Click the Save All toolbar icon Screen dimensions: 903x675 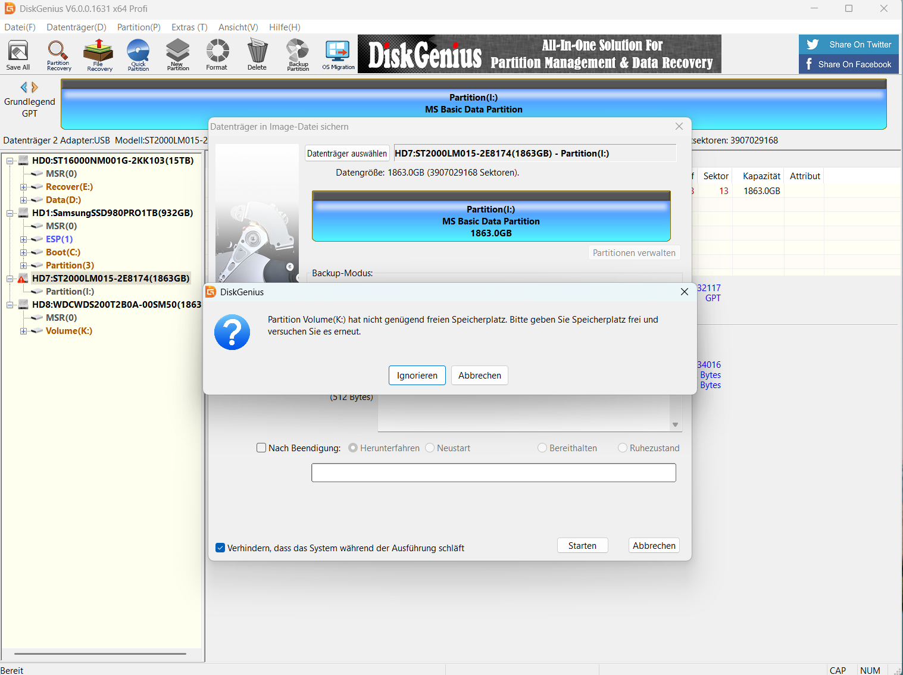point(18,55)
